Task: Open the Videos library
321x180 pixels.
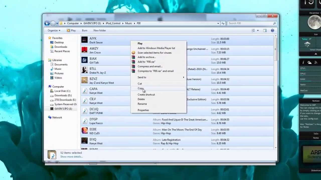Action: tap(58, 78)
